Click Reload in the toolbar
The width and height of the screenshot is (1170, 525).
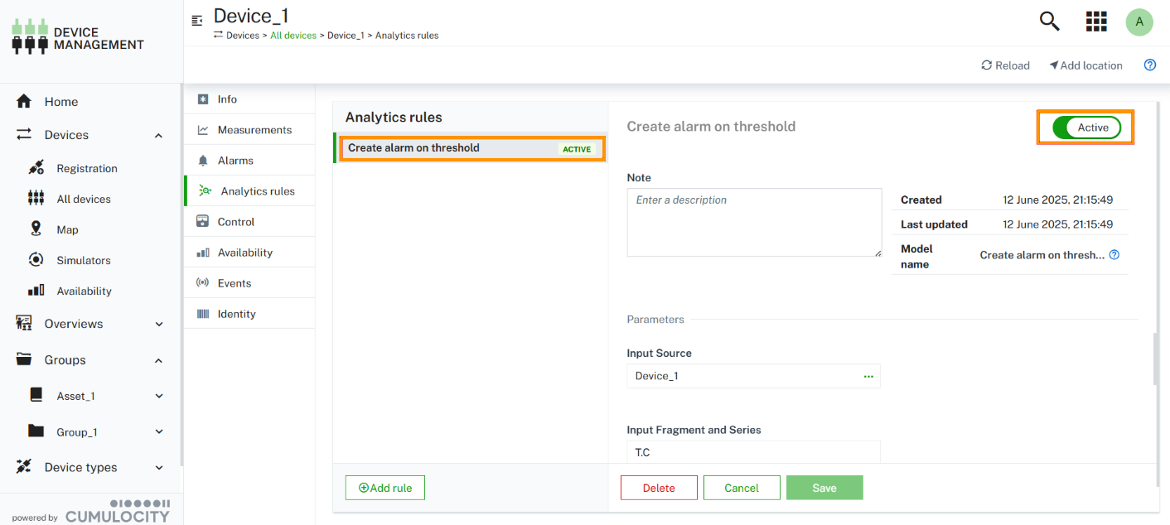click(1005, 65)
